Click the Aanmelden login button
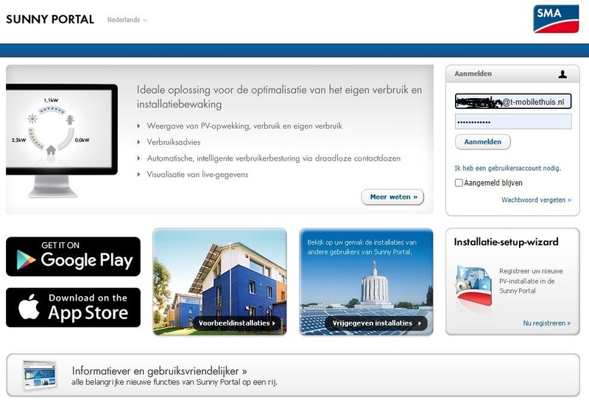The width and height of the screenshot is (589, 411). [483, 142]
